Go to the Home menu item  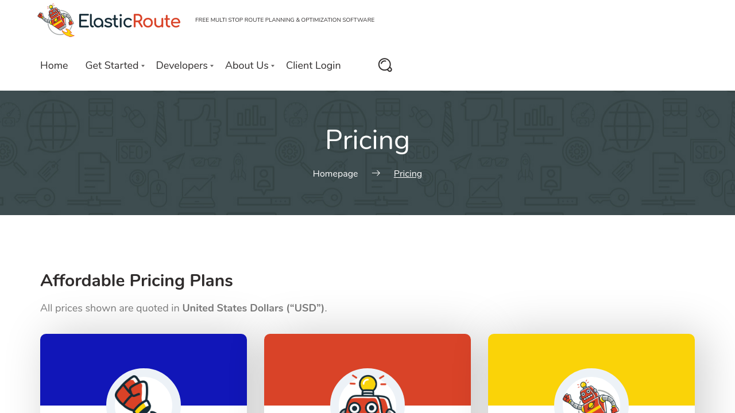click(x=54, y=65)
